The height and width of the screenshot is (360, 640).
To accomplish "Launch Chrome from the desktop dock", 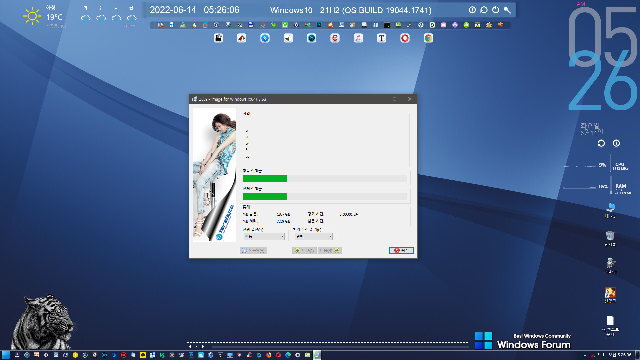I will (x=428, y=38).
